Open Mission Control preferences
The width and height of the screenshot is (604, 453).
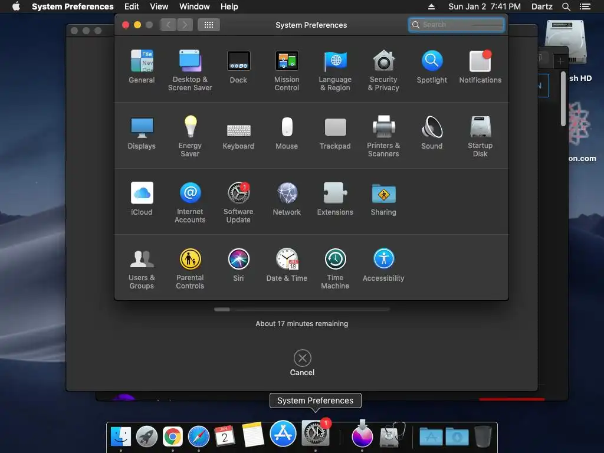[287, 70]
